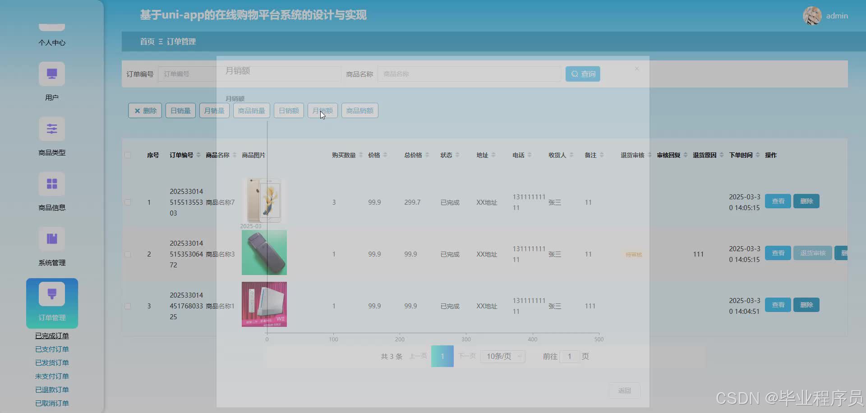Click the admin username label
This screenshot has height=413, width=866.
click(x=837, y=16)
